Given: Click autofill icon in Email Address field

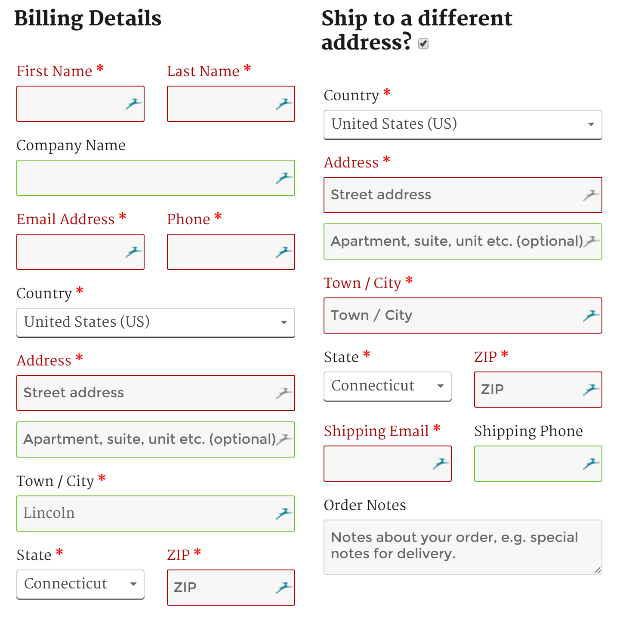Looking at the screenshot, I should [133, 252].
